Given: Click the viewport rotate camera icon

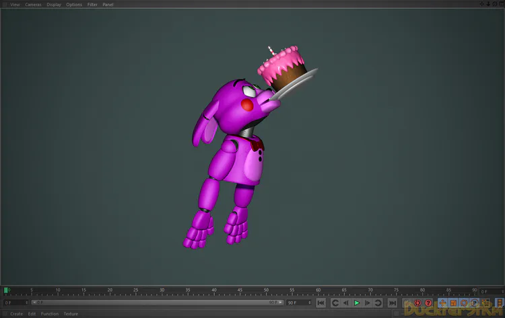Looking at the screenshot, I should [x=495, y=4].
